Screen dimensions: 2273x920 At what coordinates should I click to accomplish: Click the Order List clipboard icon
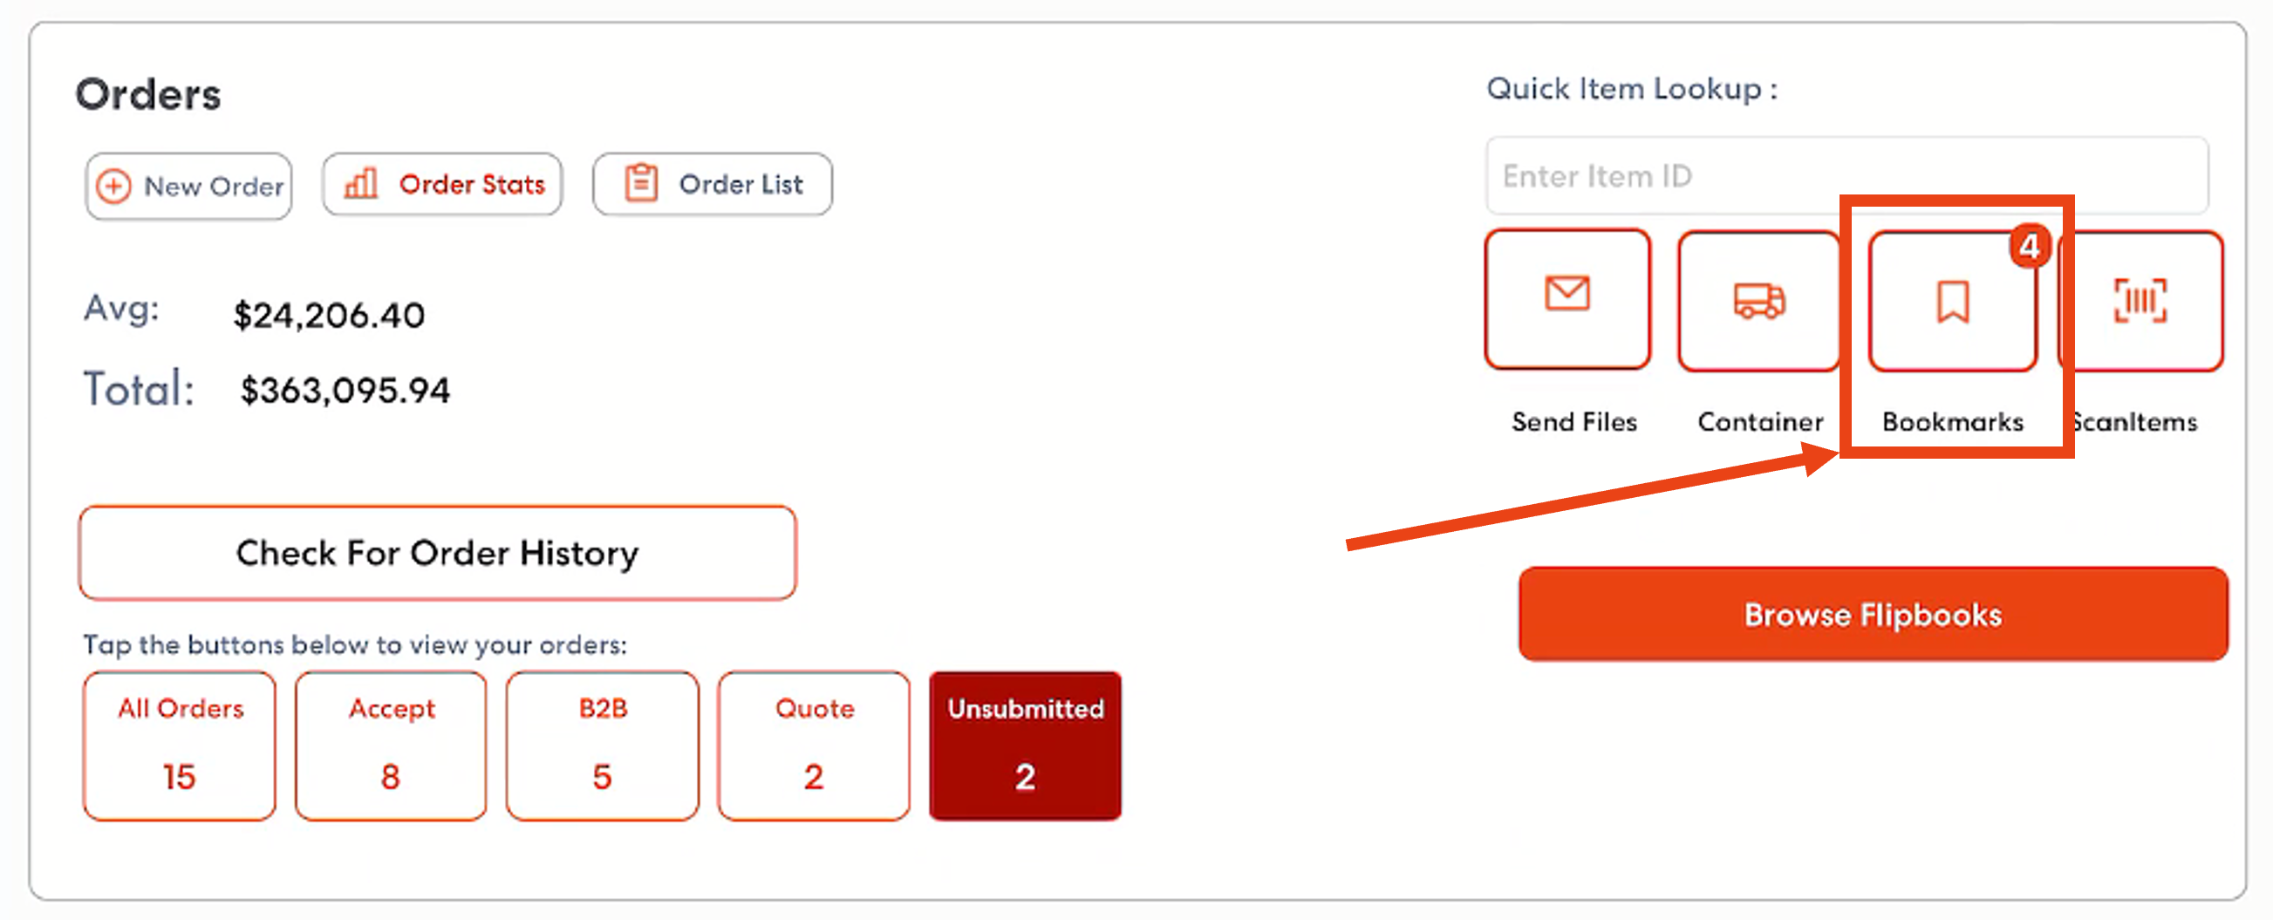640,182
